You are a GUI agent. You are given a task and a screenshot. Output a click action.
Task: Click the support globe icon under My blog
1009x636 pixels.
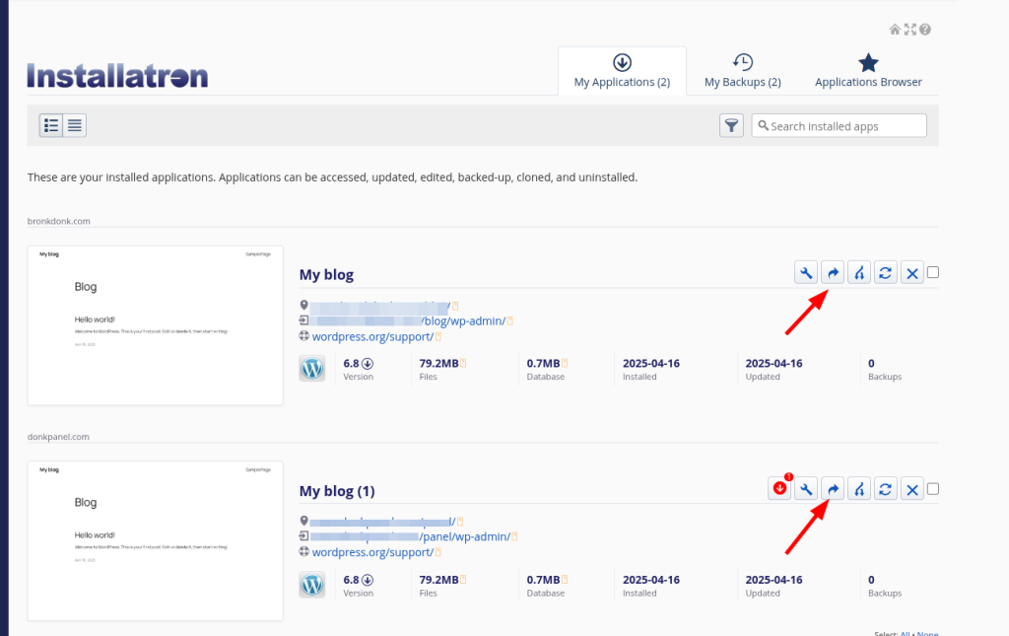click(303, 335)
